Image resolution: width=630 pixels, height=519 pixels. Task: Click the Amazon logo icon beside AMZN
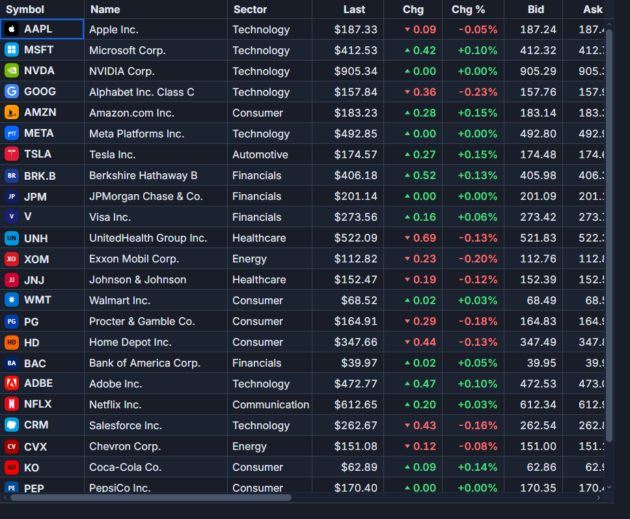pyautogui.click(x=12, y=113)
